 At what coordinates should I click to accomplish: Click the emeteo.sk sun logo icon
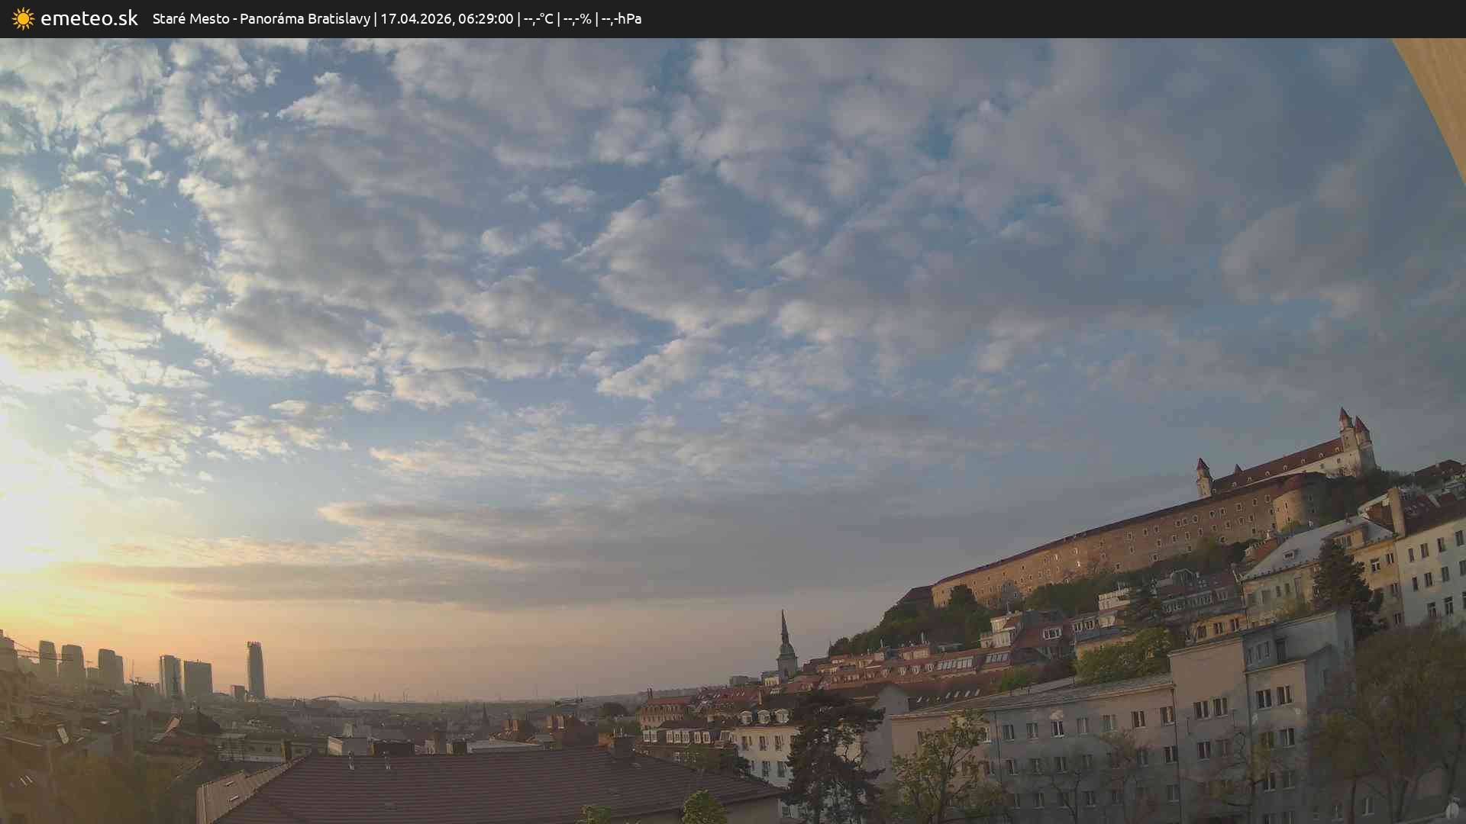[23, 18]
